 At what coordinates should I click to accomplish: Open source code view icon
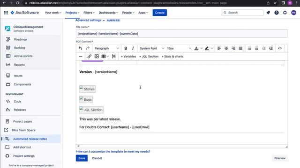(x=280, y=48)
